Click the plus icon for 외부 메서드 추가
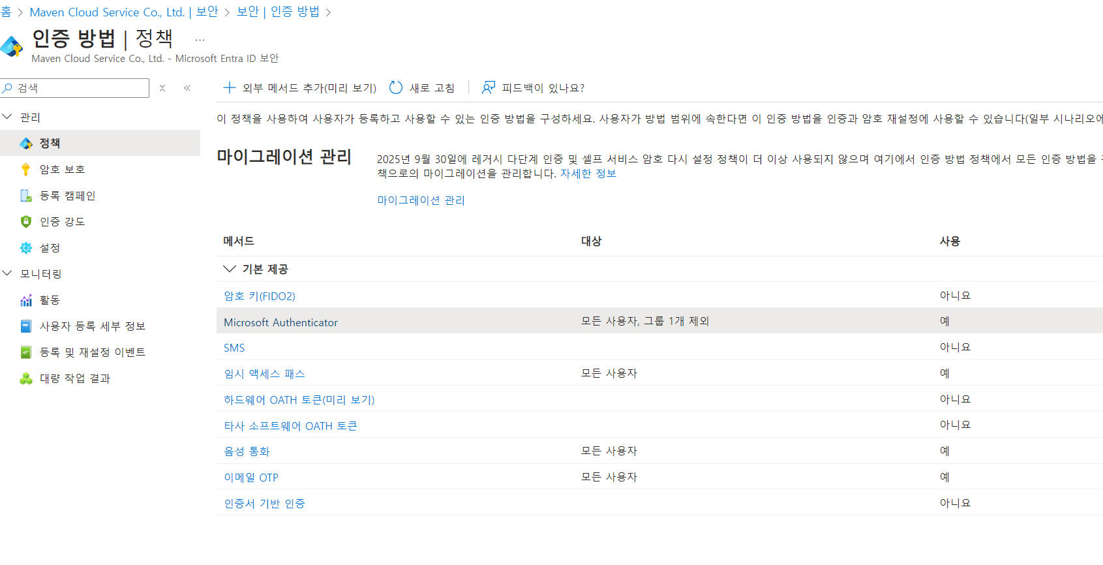Viewport: 1103px width, 565px height. 230,87
